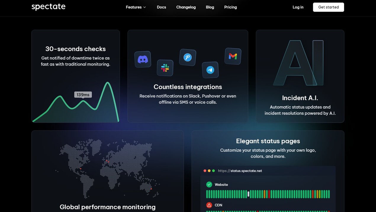This screenshot has width=376, height=212.
Task: Click the Elegant status pages heading
Action: click(268, 141)
